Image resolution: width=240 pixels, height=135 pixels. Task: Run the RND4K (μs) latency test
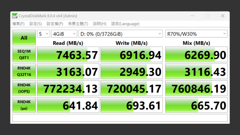[24, 105]
